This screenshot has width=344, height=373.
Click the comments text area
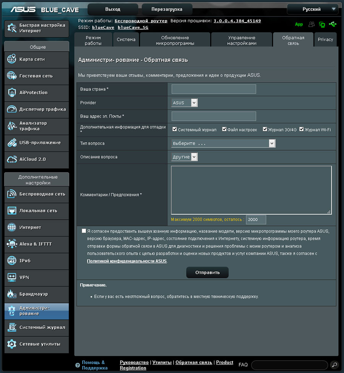point(251,190)
